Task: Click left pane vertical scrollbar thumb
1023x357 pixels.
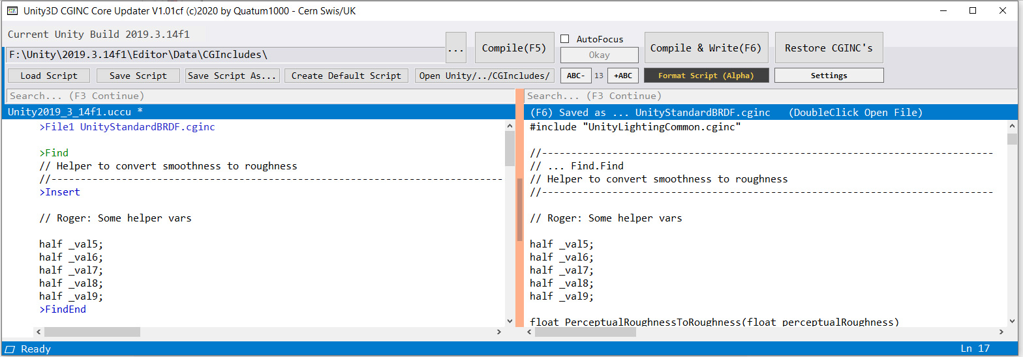Action: [x=510, y=147]
